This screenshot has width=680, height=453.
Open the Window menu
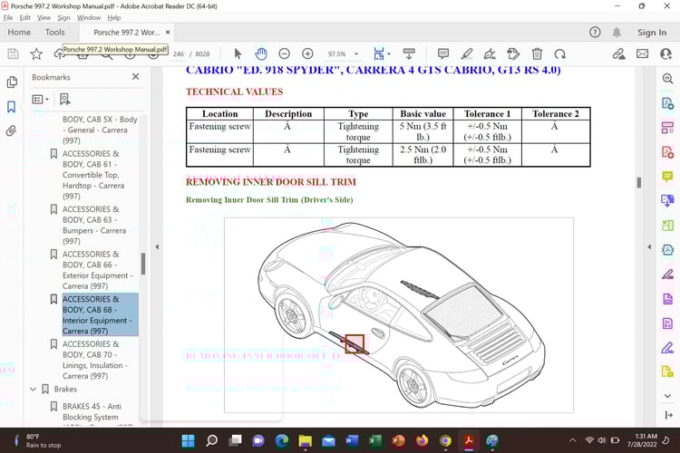pos(89,18)
